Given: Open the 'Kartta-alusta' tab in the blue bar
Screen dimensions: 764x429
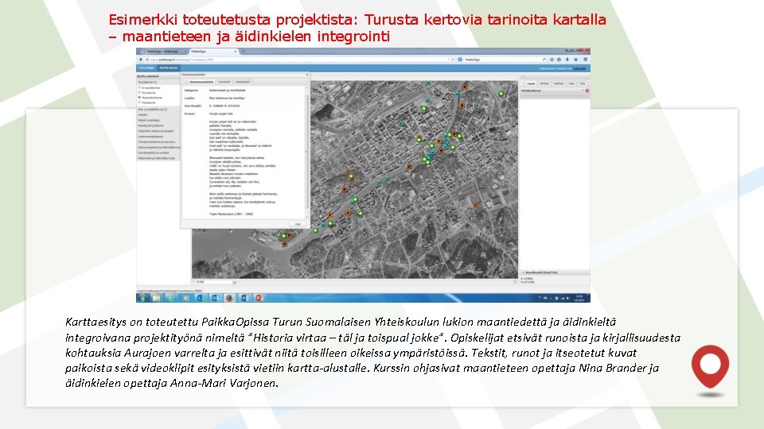Looking at the screenshot, I should tap(168, 68).
